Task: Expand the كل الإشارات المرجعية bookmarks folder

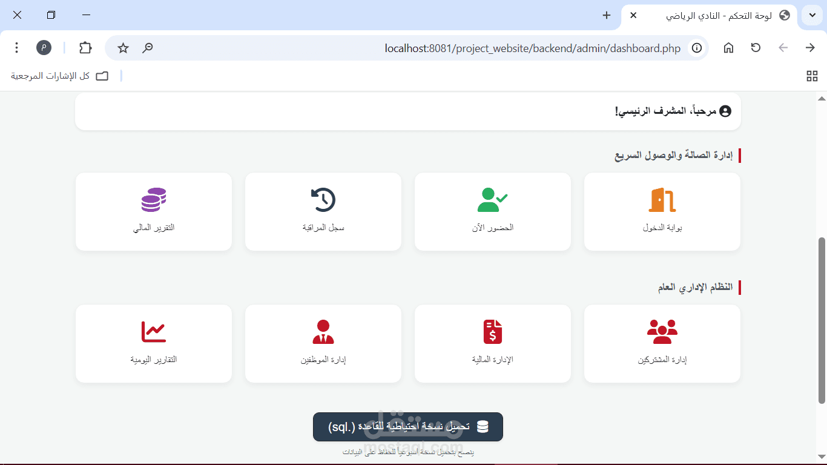Action: (x=58, y=75)
